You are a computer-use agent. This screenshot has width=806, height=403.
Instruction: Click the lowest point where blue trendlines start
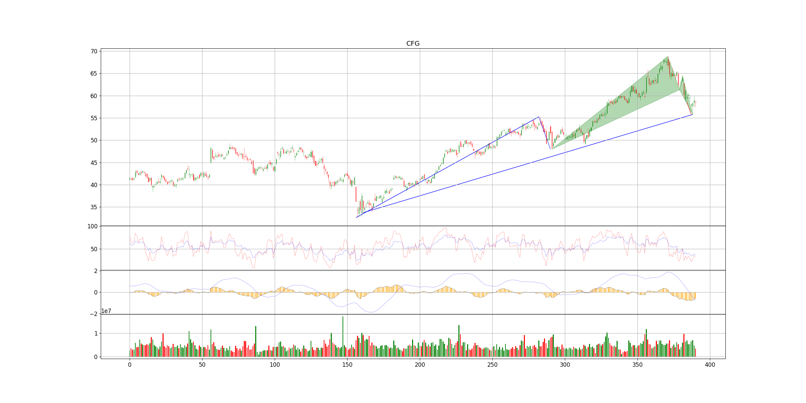tap(356, 218)
